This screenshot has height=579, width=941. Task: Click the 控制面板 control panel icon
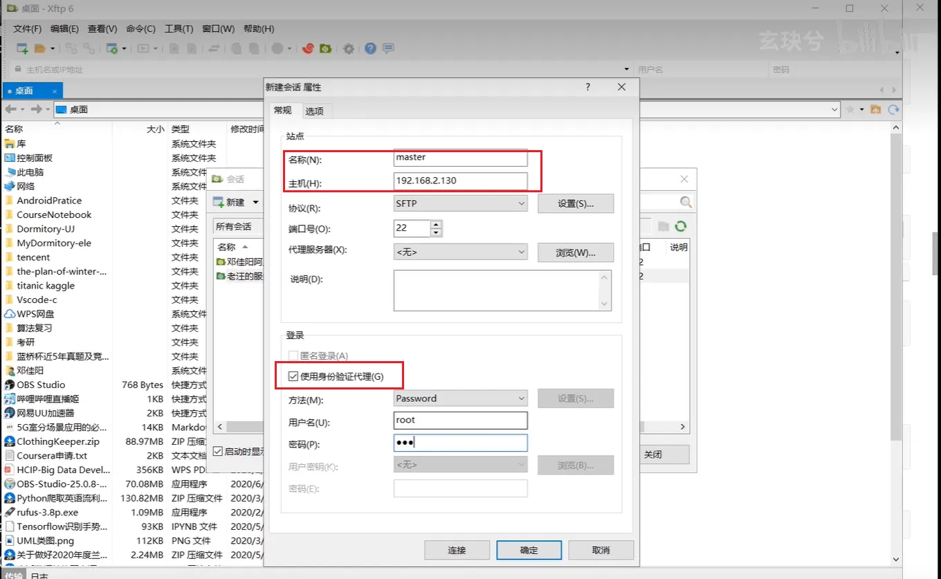[x=10, y=158]
